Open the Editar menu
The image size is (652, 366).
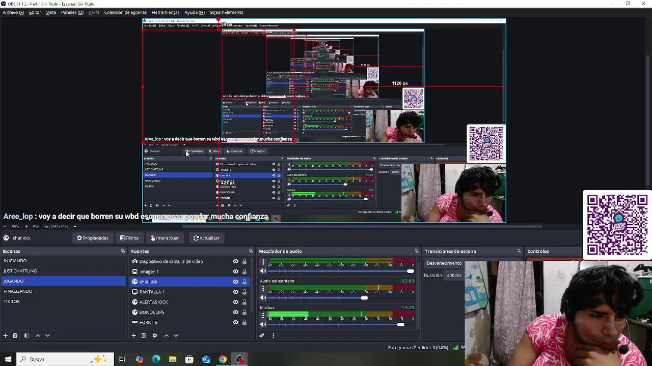[x=35, y=12]
